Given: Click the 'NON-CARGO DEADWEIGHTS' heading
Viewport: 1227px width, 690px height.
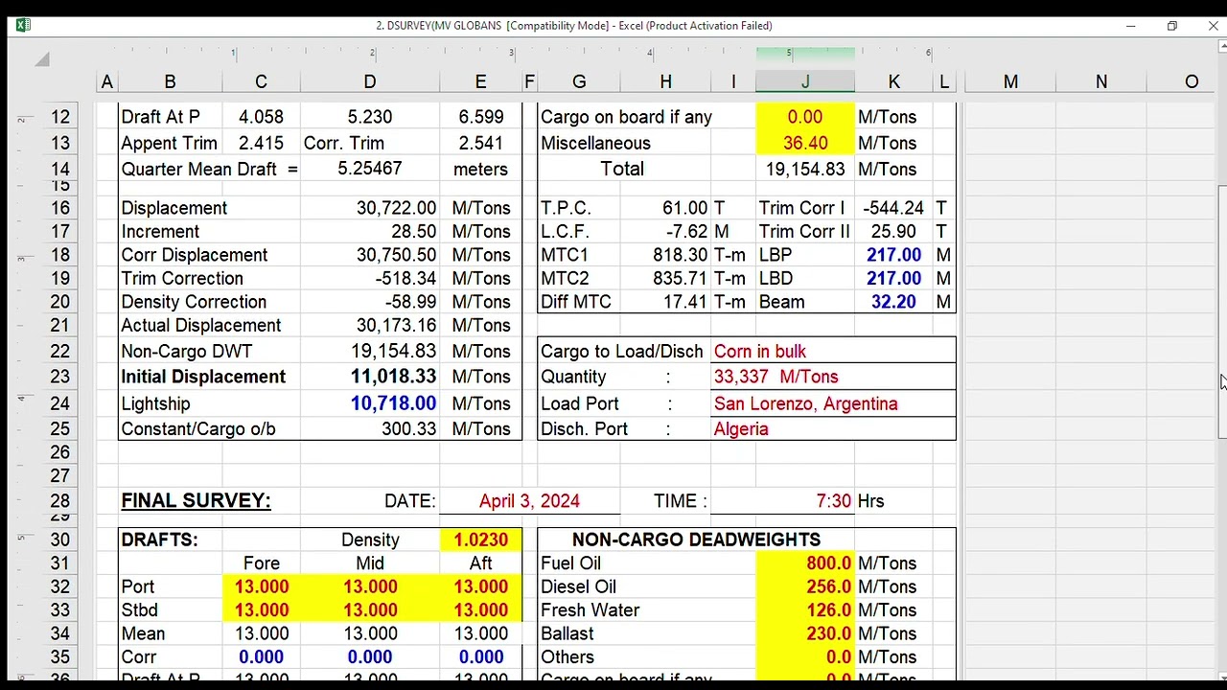Looking at the screenshot, I should (x=696, y=540).
